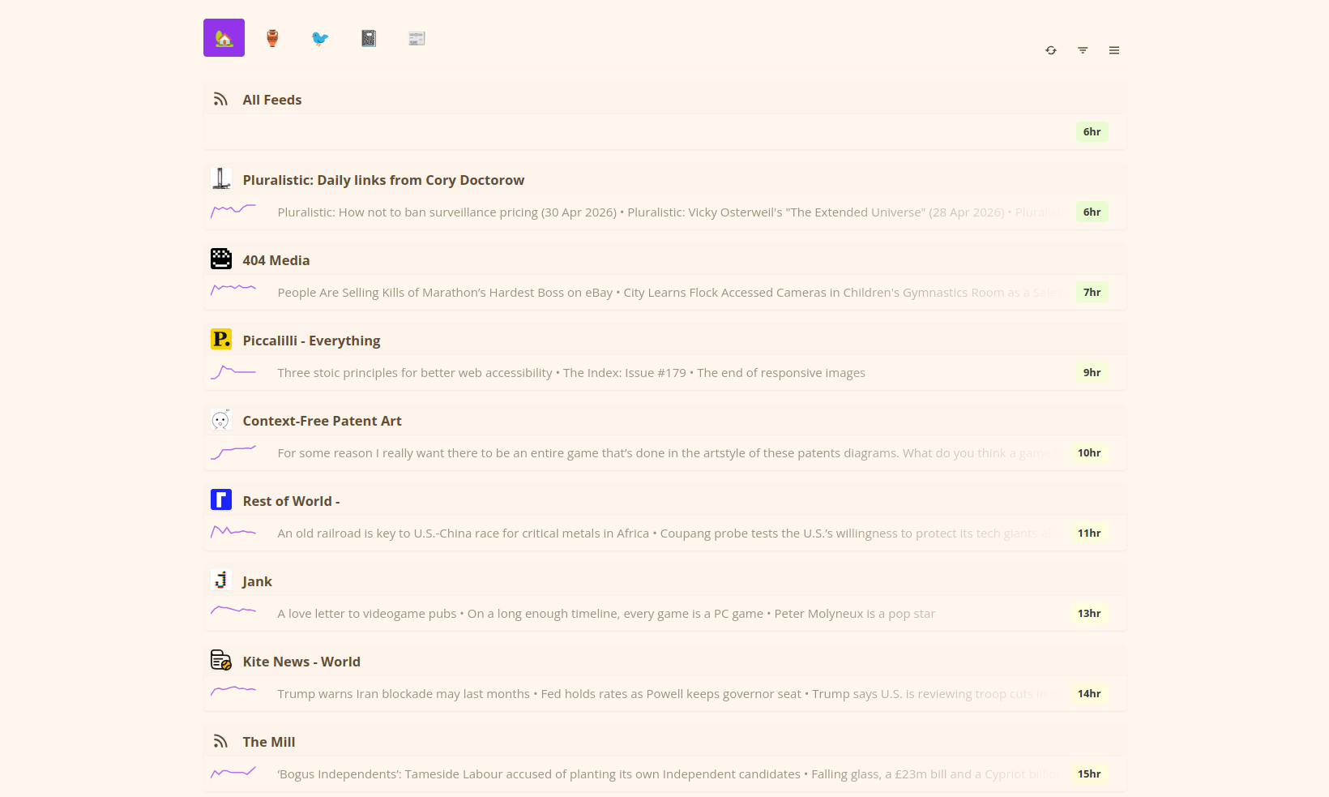Viewport: 1329px width, 797px height.
Task: Open the notebook emoji tab
Action: tap(369, 38)
